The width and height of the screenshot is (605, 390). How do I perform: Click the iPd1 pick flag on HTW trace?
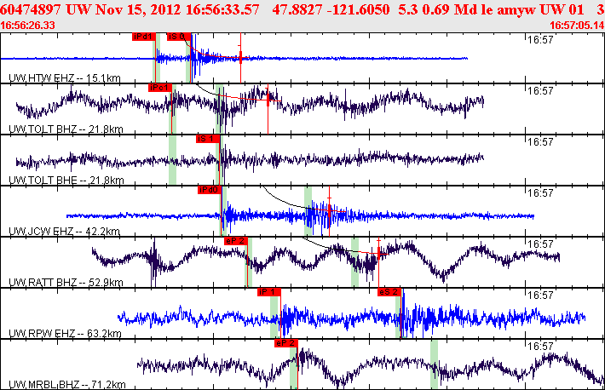coord(143,37)
